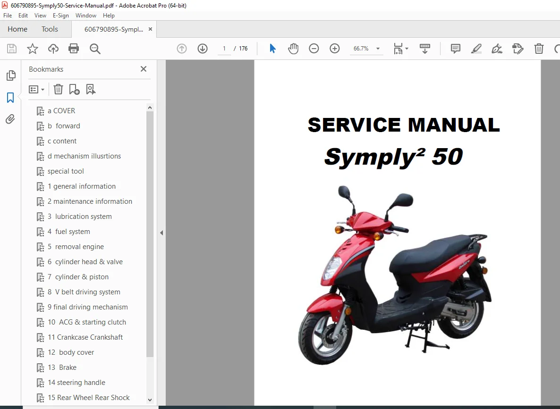560x409 pixels.
Task: Click the find current bookmark icon
Action: (x=91, y=89)
